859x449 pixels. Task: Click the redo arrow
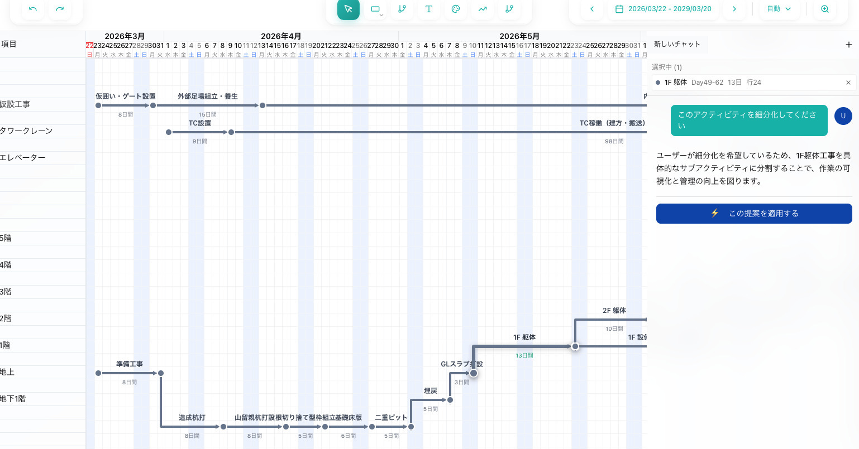(x=60, y=9)
